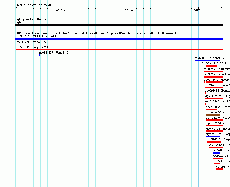Click the 86130k ruler tick label
This screenshot has width=230, height=187.
(x=61, y=10)
